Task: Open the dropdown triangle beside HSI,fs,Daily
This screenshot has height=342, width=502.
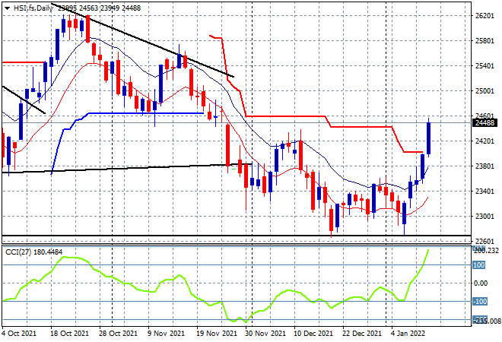Action: point(8,8)
